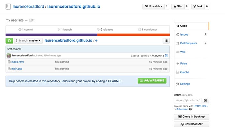Viewport: 225px width, 132px height.
Task: Star this repository
Action: pyautogui.click(x=178, y=6)
